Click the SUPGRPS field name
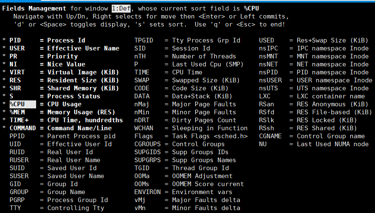This screenshot has width=375, height=213. point(147,160)
